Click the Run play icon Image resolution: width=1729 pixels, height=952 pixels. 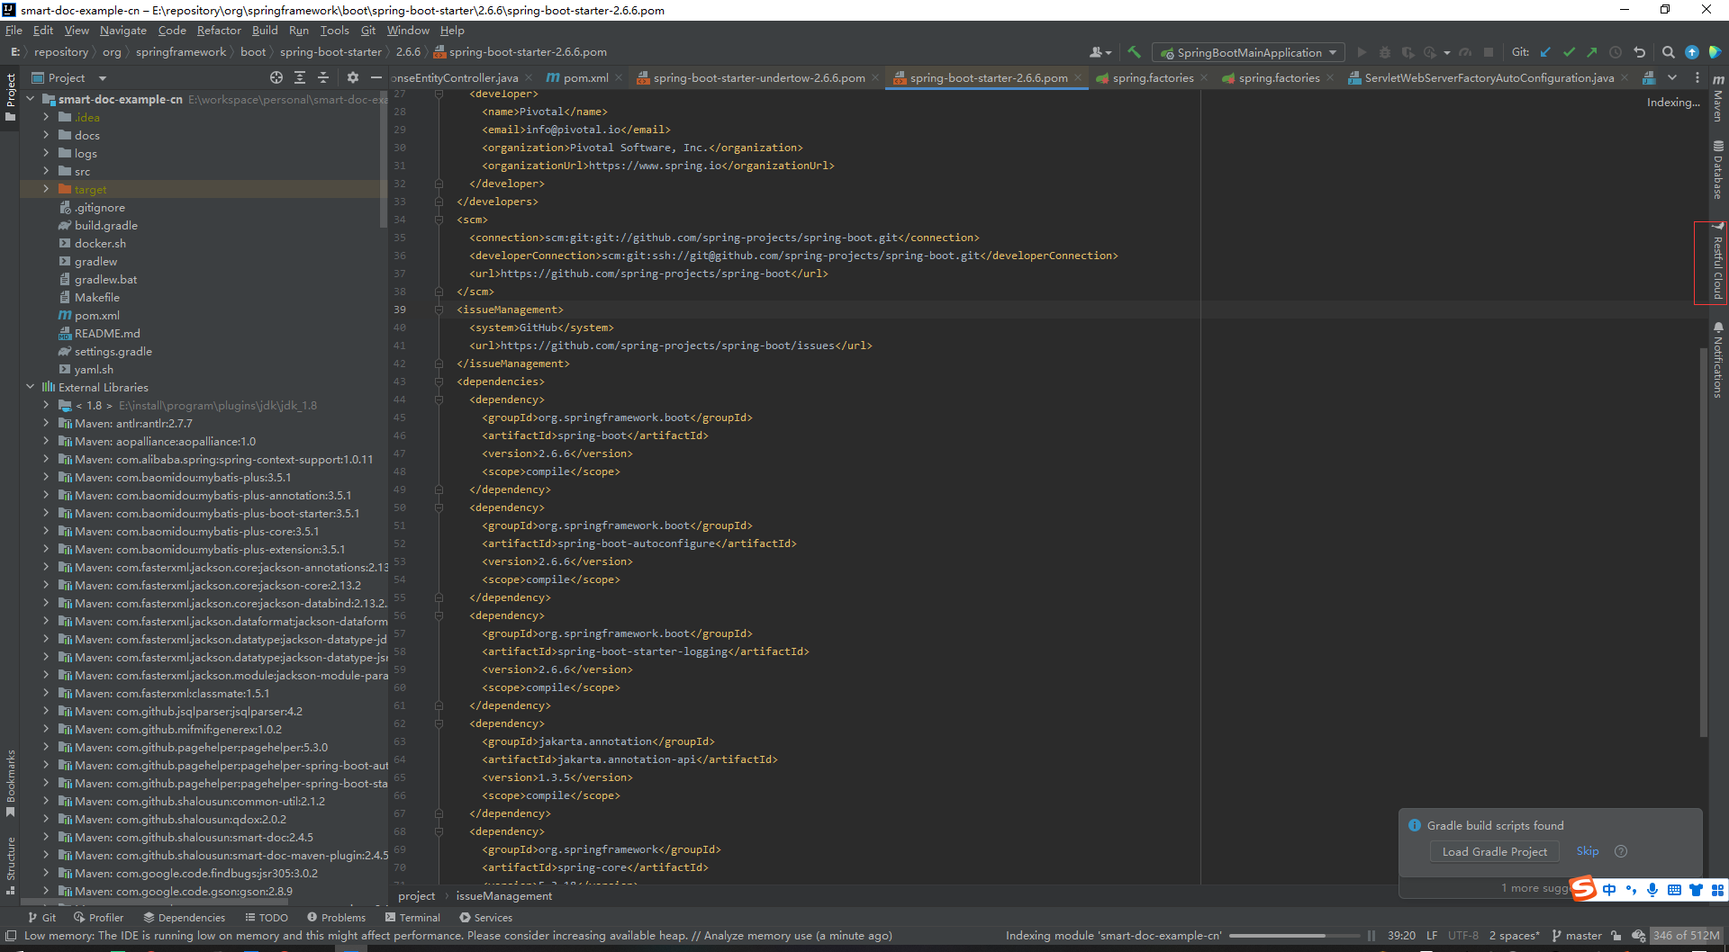click(1362, 52)
